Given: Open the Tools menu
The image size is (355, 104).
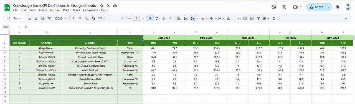Looking at the screenshot, I should pyautogui.click(x=76, y=10).
